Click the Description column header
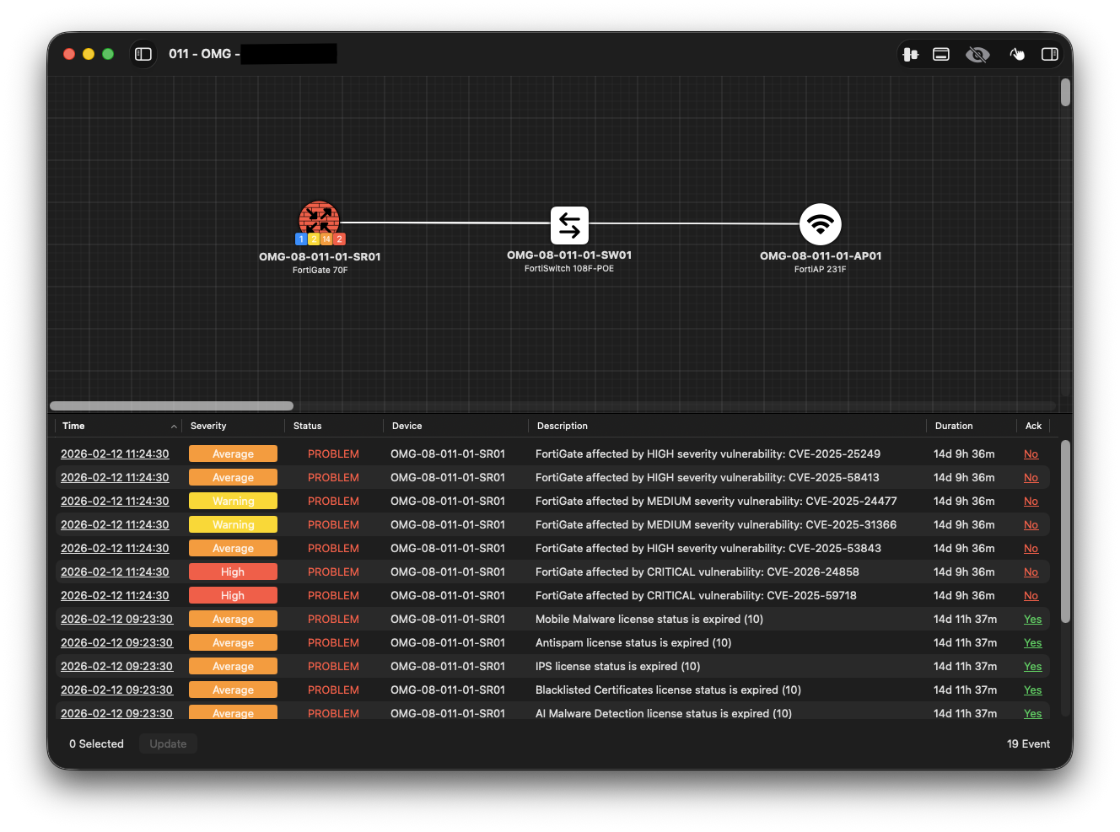The width and height of the screenshot is (1120, 832). click(x=562, y=427)
